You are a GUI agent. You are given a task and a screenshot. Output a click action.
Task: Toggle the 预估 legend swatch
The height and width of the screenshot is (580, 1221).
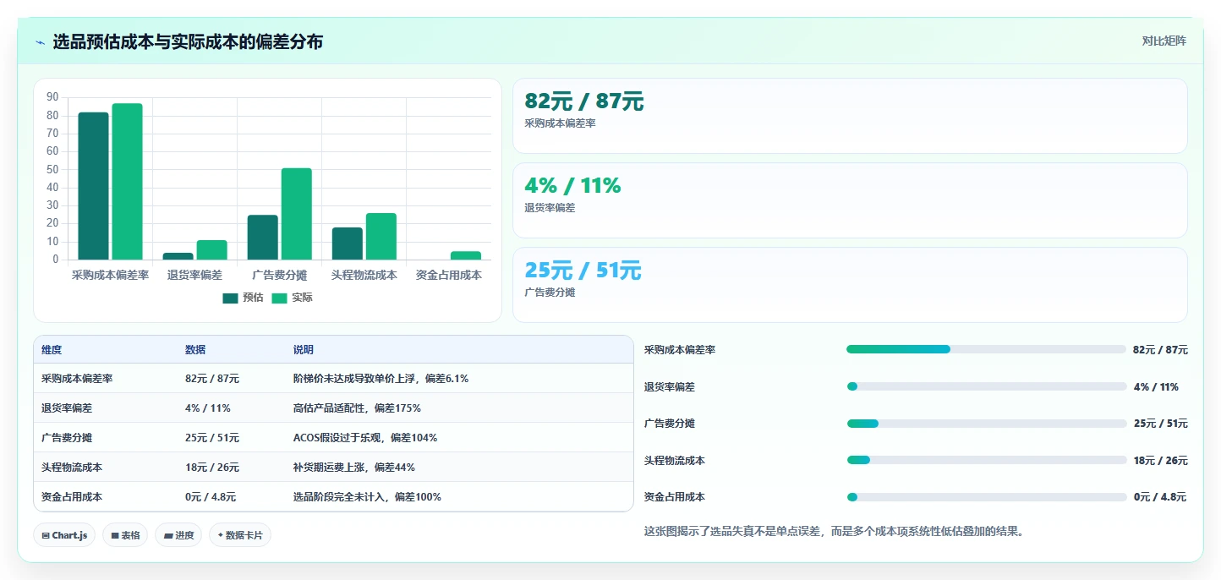click(x=230, y=298)
